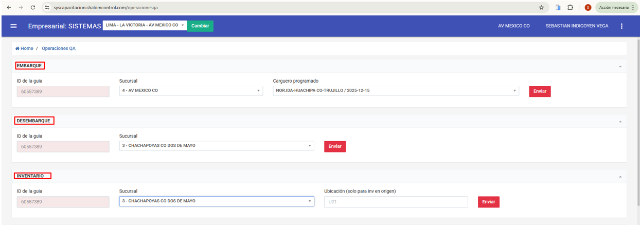Screen dimensions: 641x228
Task: Expand the Carguero programado dropdown
Action: [396, 91]
